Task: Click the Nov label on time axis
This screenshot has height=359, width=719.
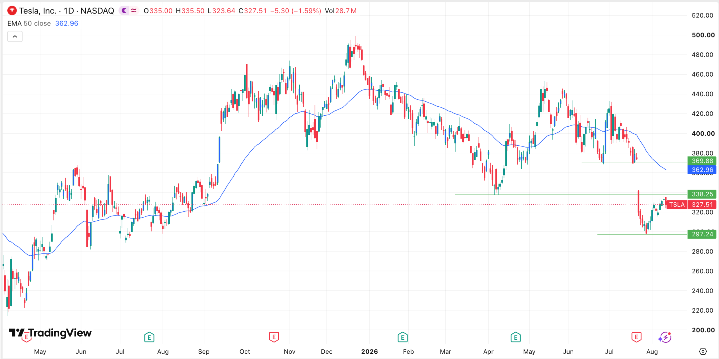Action: point(290,351)
